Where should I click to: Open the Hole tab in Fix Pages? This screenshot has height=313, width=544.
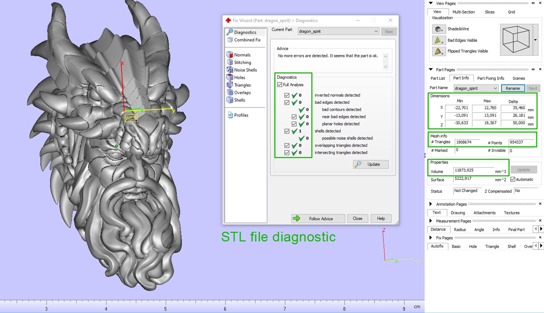tap(473, 246)
